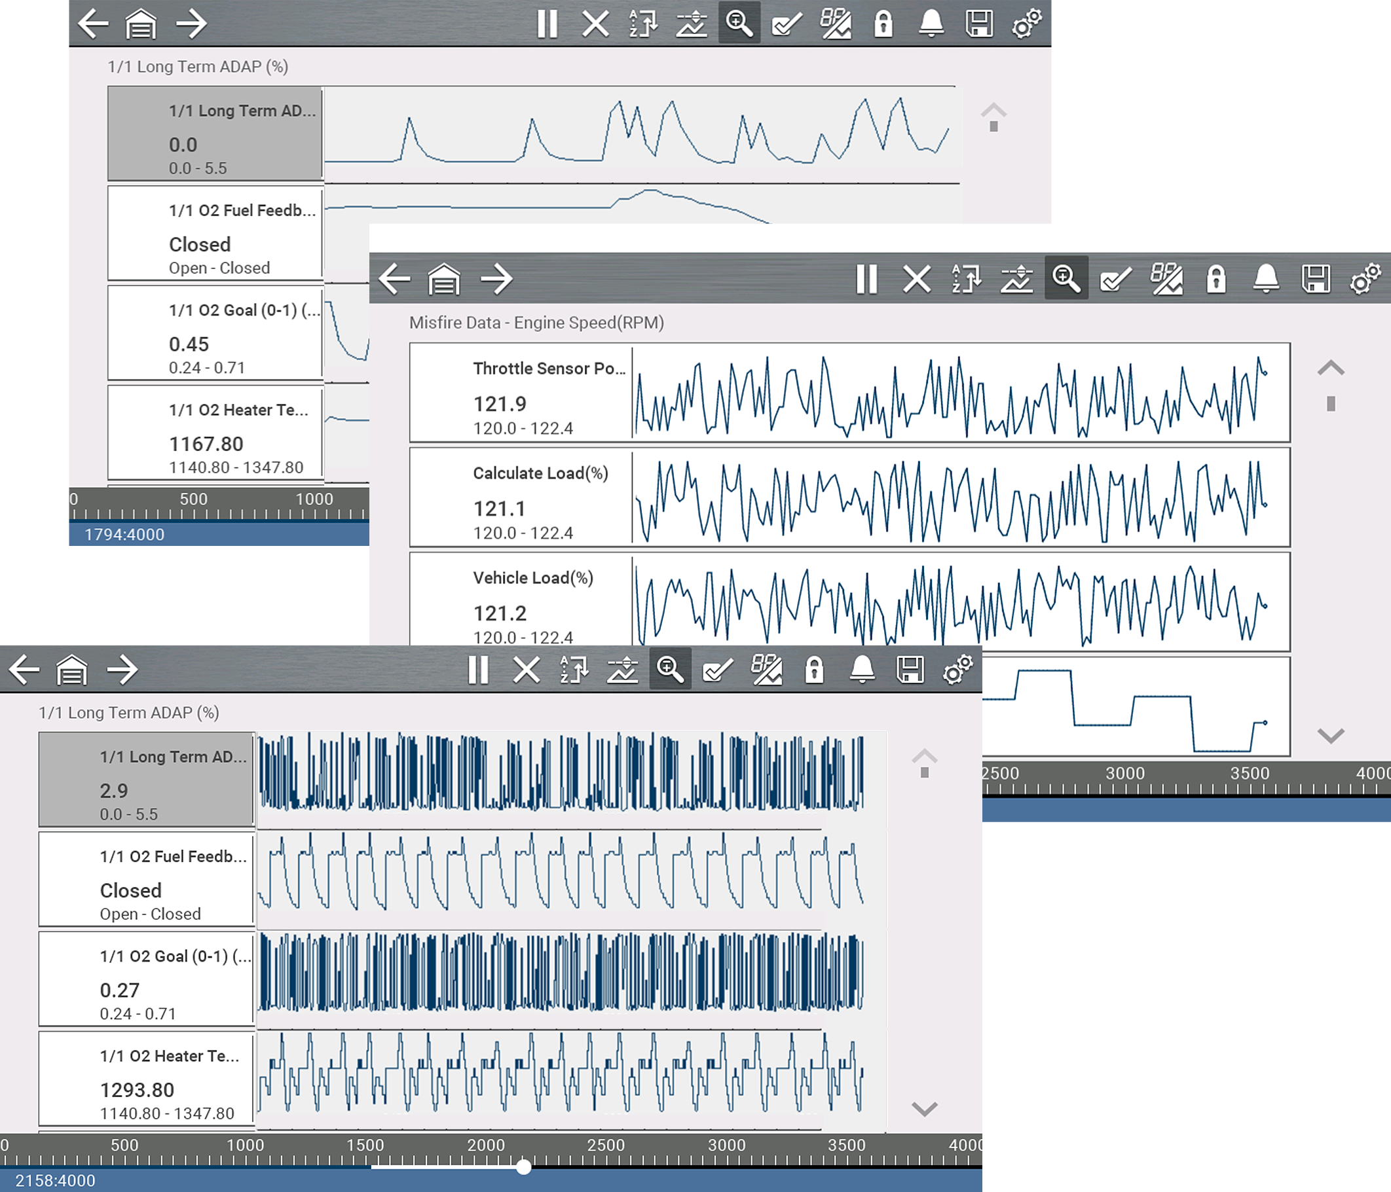Save data using floppy disk in bottom toolbar
This screenshot has height=1192, width=1391.
910,670
